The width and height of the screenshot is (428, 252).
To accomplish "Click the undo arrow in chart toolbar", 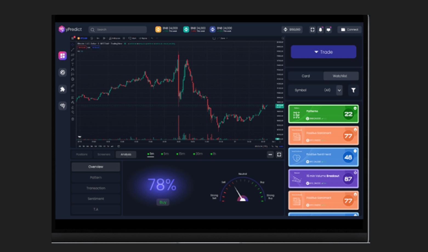I will tap(152, 38).
